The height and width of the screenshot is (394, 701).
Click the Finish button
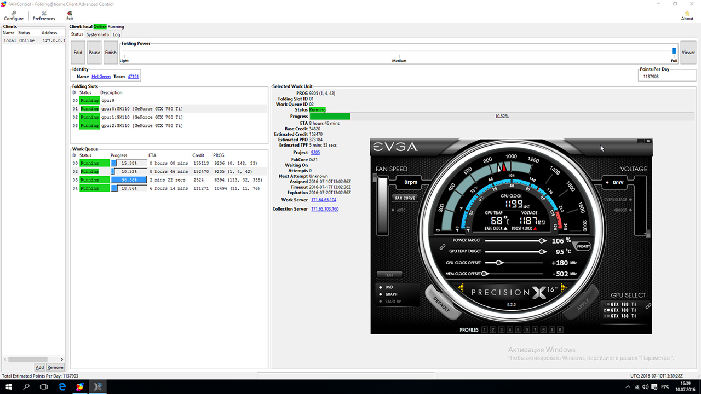pyautogui.click(x=111, y=53)
